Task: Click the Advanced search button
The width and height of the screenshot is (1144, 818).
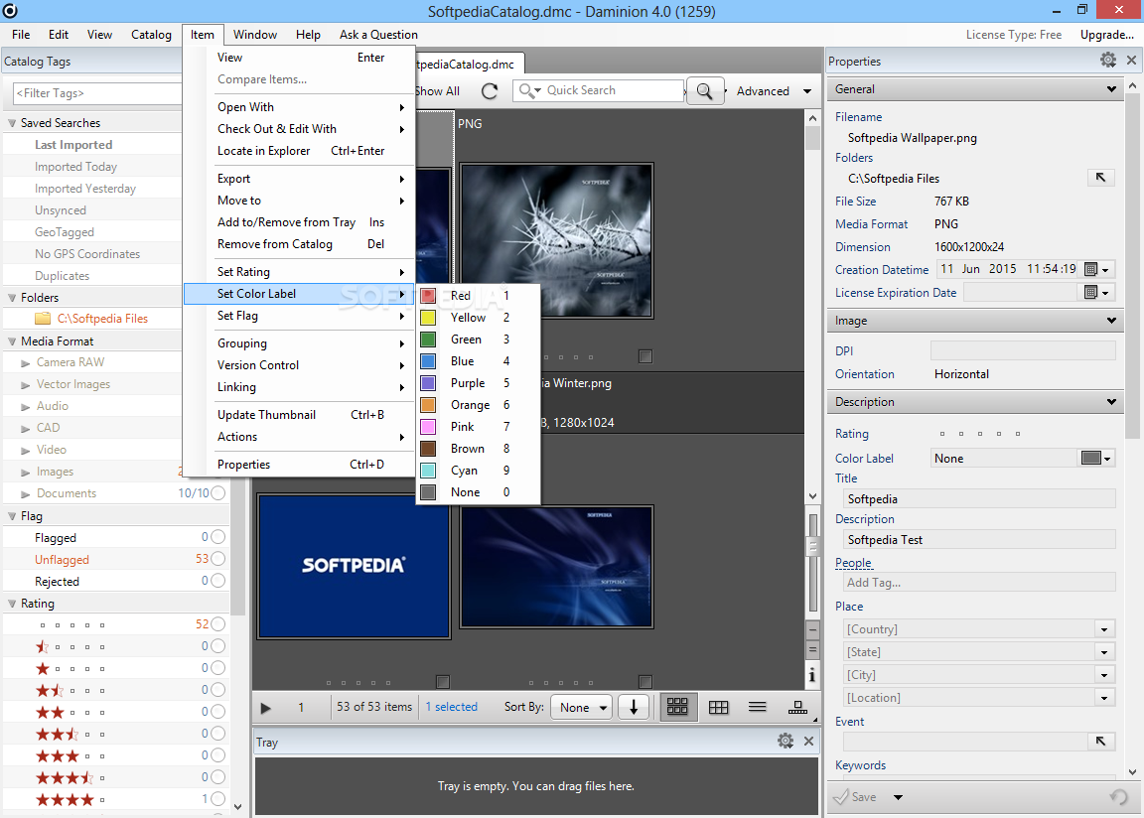Action: pyautogui.click(x=763, y=91)
